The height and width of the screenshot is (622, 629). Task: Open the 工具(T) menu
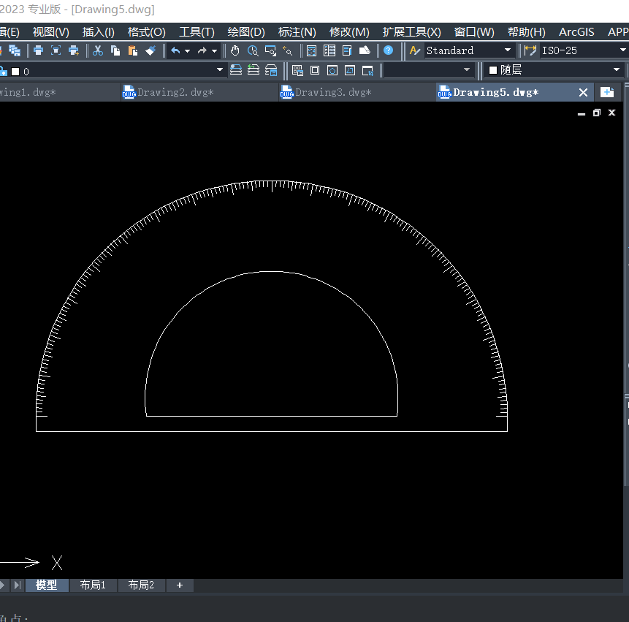197,32
